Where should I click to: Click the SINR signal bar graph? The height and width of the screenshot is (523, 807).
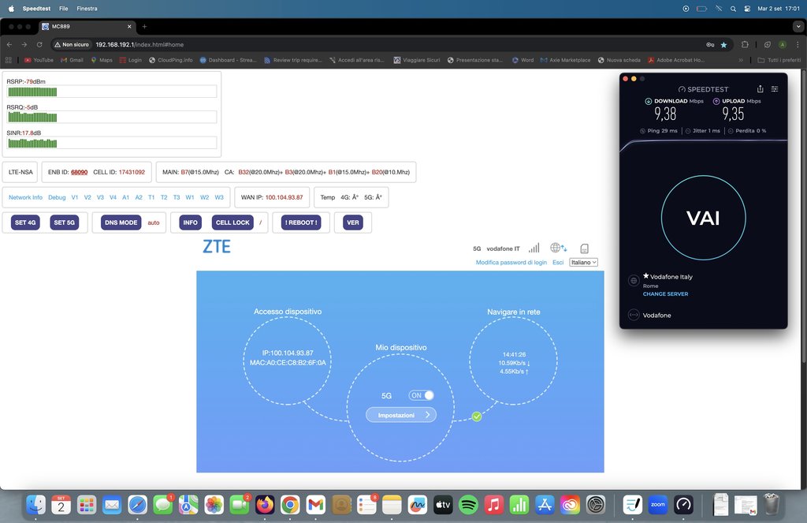112,143
